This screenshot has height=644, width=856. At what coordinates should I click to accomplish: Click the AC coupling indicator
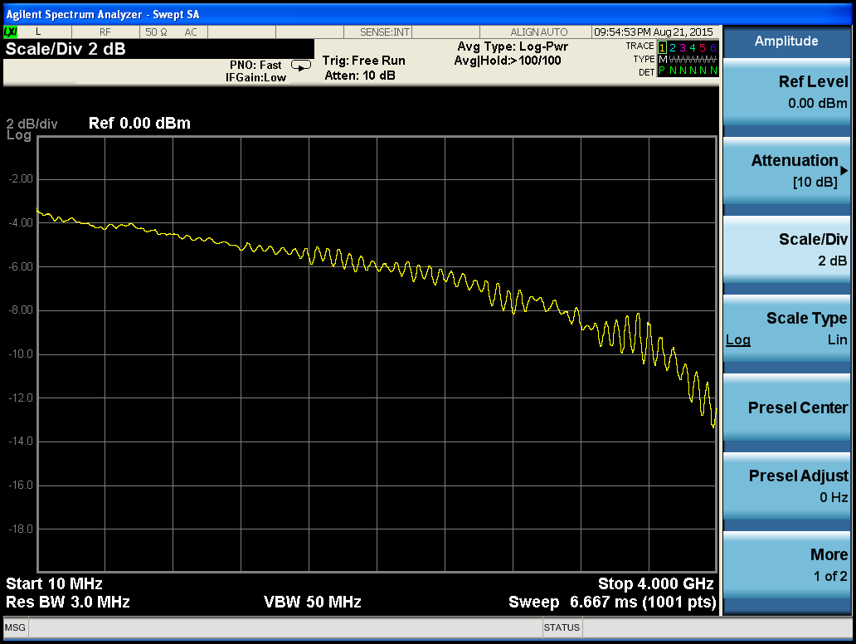(191, 32)
